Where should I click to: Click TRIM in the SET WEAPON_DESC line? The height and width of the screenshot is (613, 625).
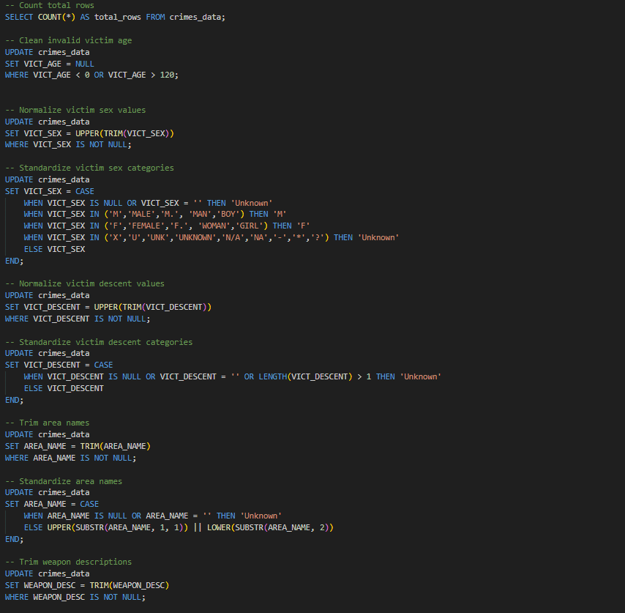[x=102, y=585]
